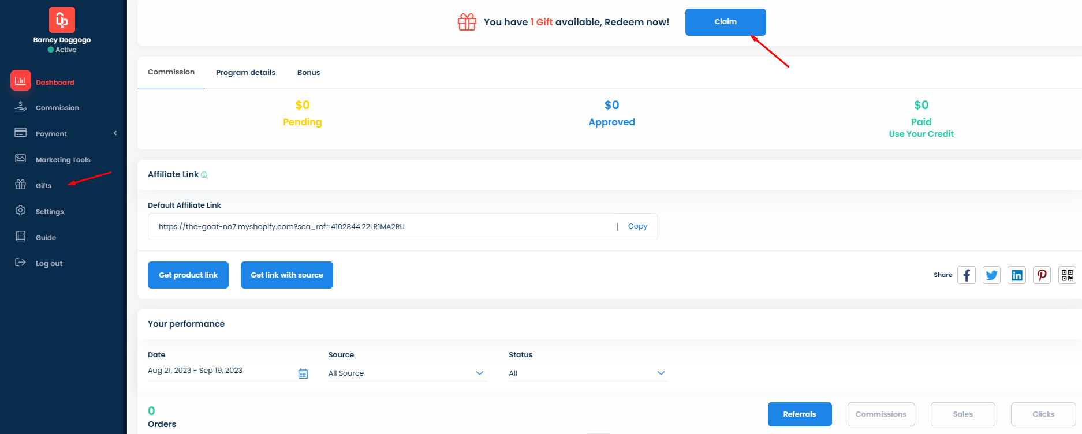Share affiliate link on LinkedIn
Viewport: 1082px width, 434px height.
pos(1017,275)
